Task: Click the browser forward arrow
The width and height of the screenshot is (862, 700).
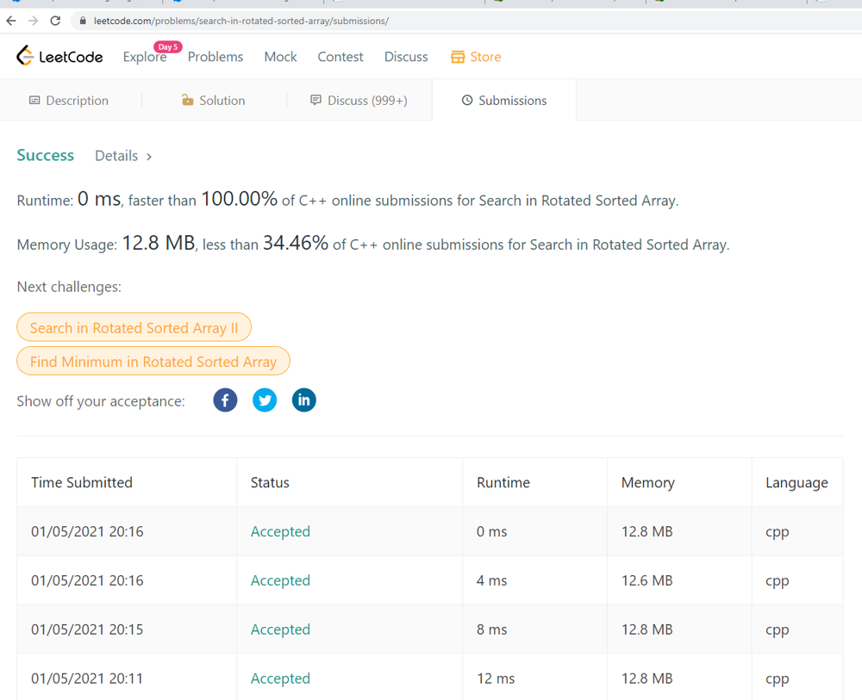Action: click(33, 21)
